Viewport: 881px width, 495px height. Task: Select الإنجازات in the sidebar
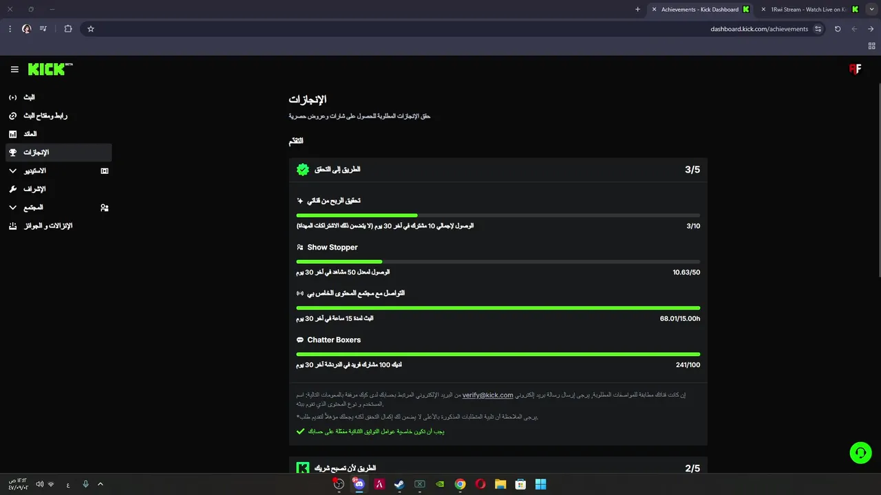pyautogui.click(x=59, y=153)
